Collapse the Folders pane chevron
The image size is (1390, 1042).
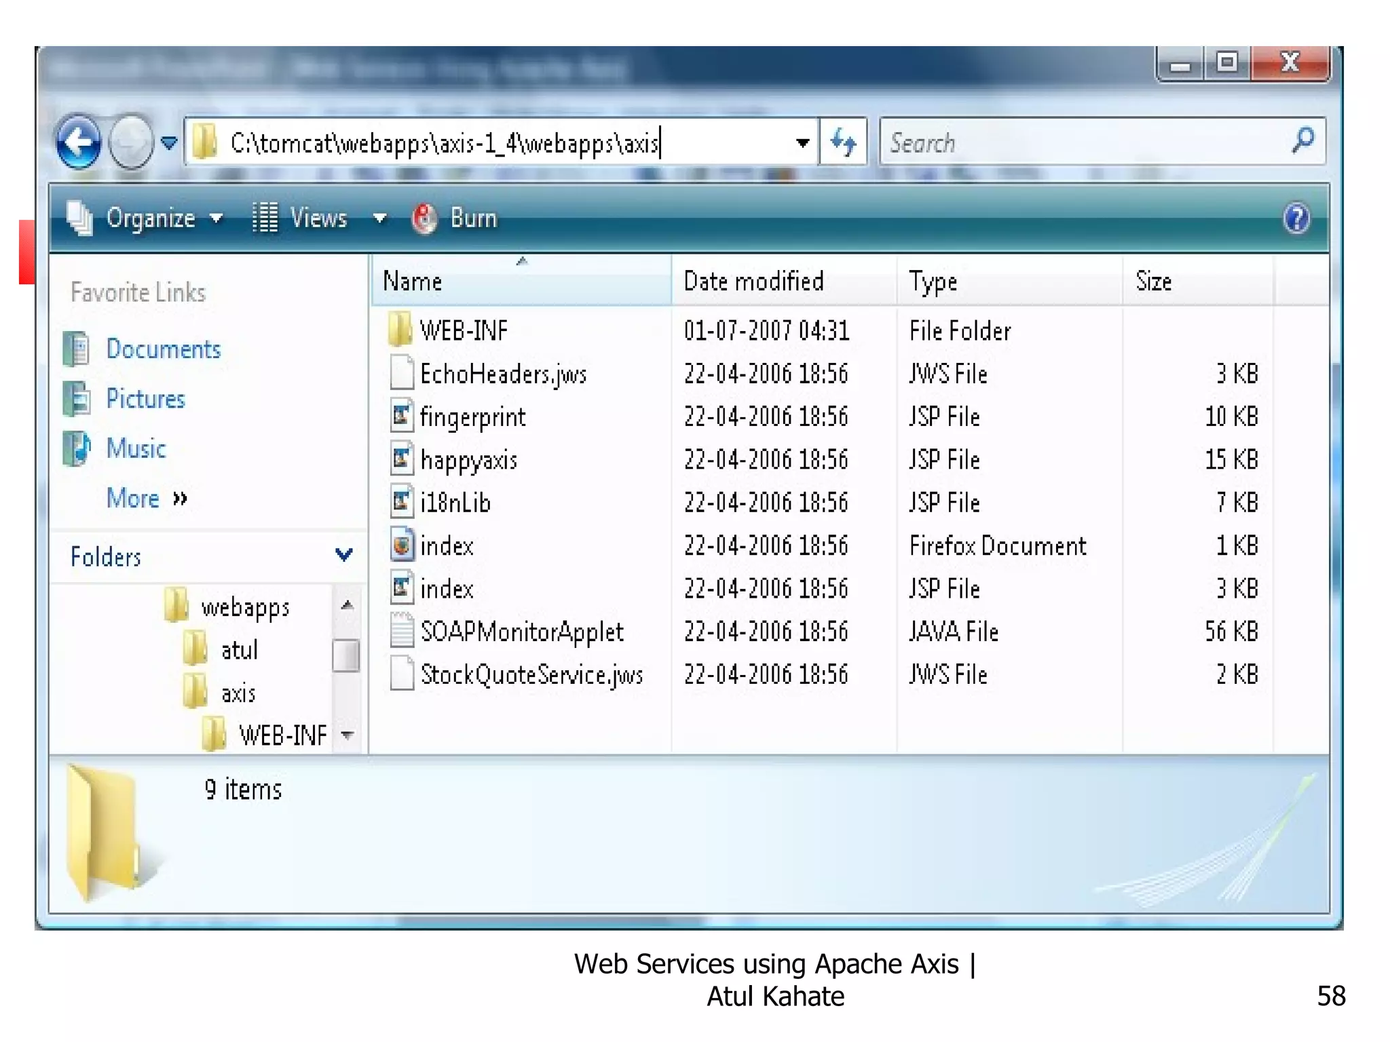coord(344,556)
